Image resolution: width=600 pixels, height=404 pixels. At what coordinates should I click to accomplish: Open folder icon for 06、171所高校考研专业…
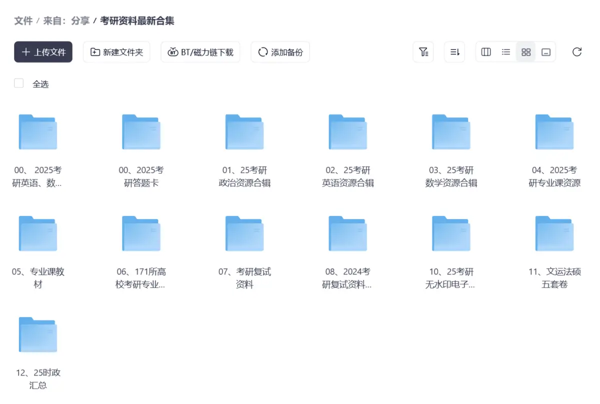click(x=141, y=233)
